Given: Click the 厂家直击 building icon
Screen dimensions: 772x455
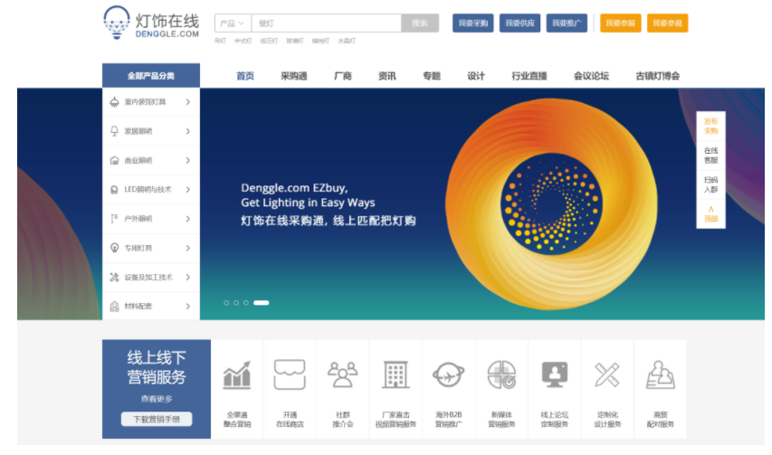Looking at the screenshot, I should (x=396, y=374).
